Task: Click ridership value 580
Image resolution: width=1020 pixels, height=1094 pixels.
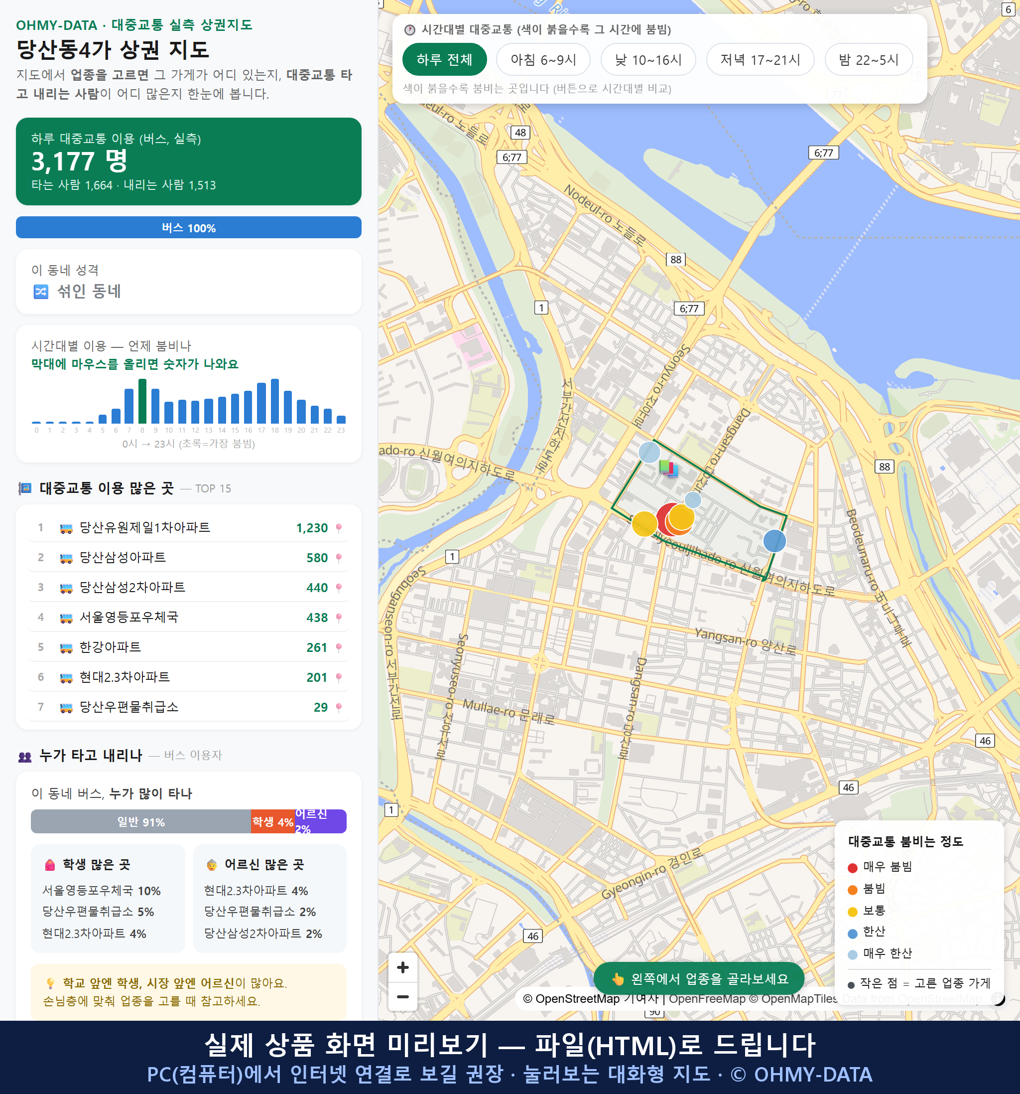Action: tap(317, 558)
